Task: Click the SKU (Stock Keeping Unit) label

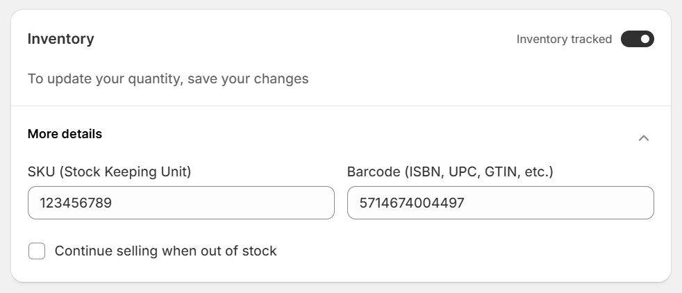Action: pyautogui.click(x=109, y=171)
